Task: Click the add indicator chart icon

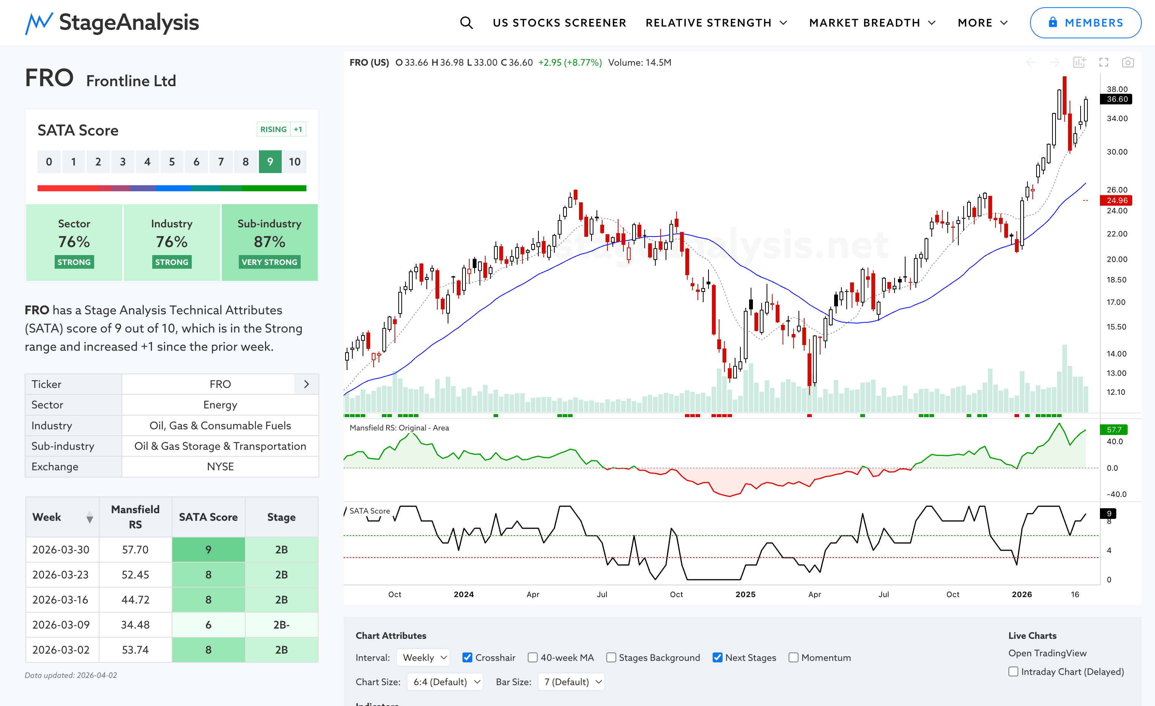Action: 1079,62
